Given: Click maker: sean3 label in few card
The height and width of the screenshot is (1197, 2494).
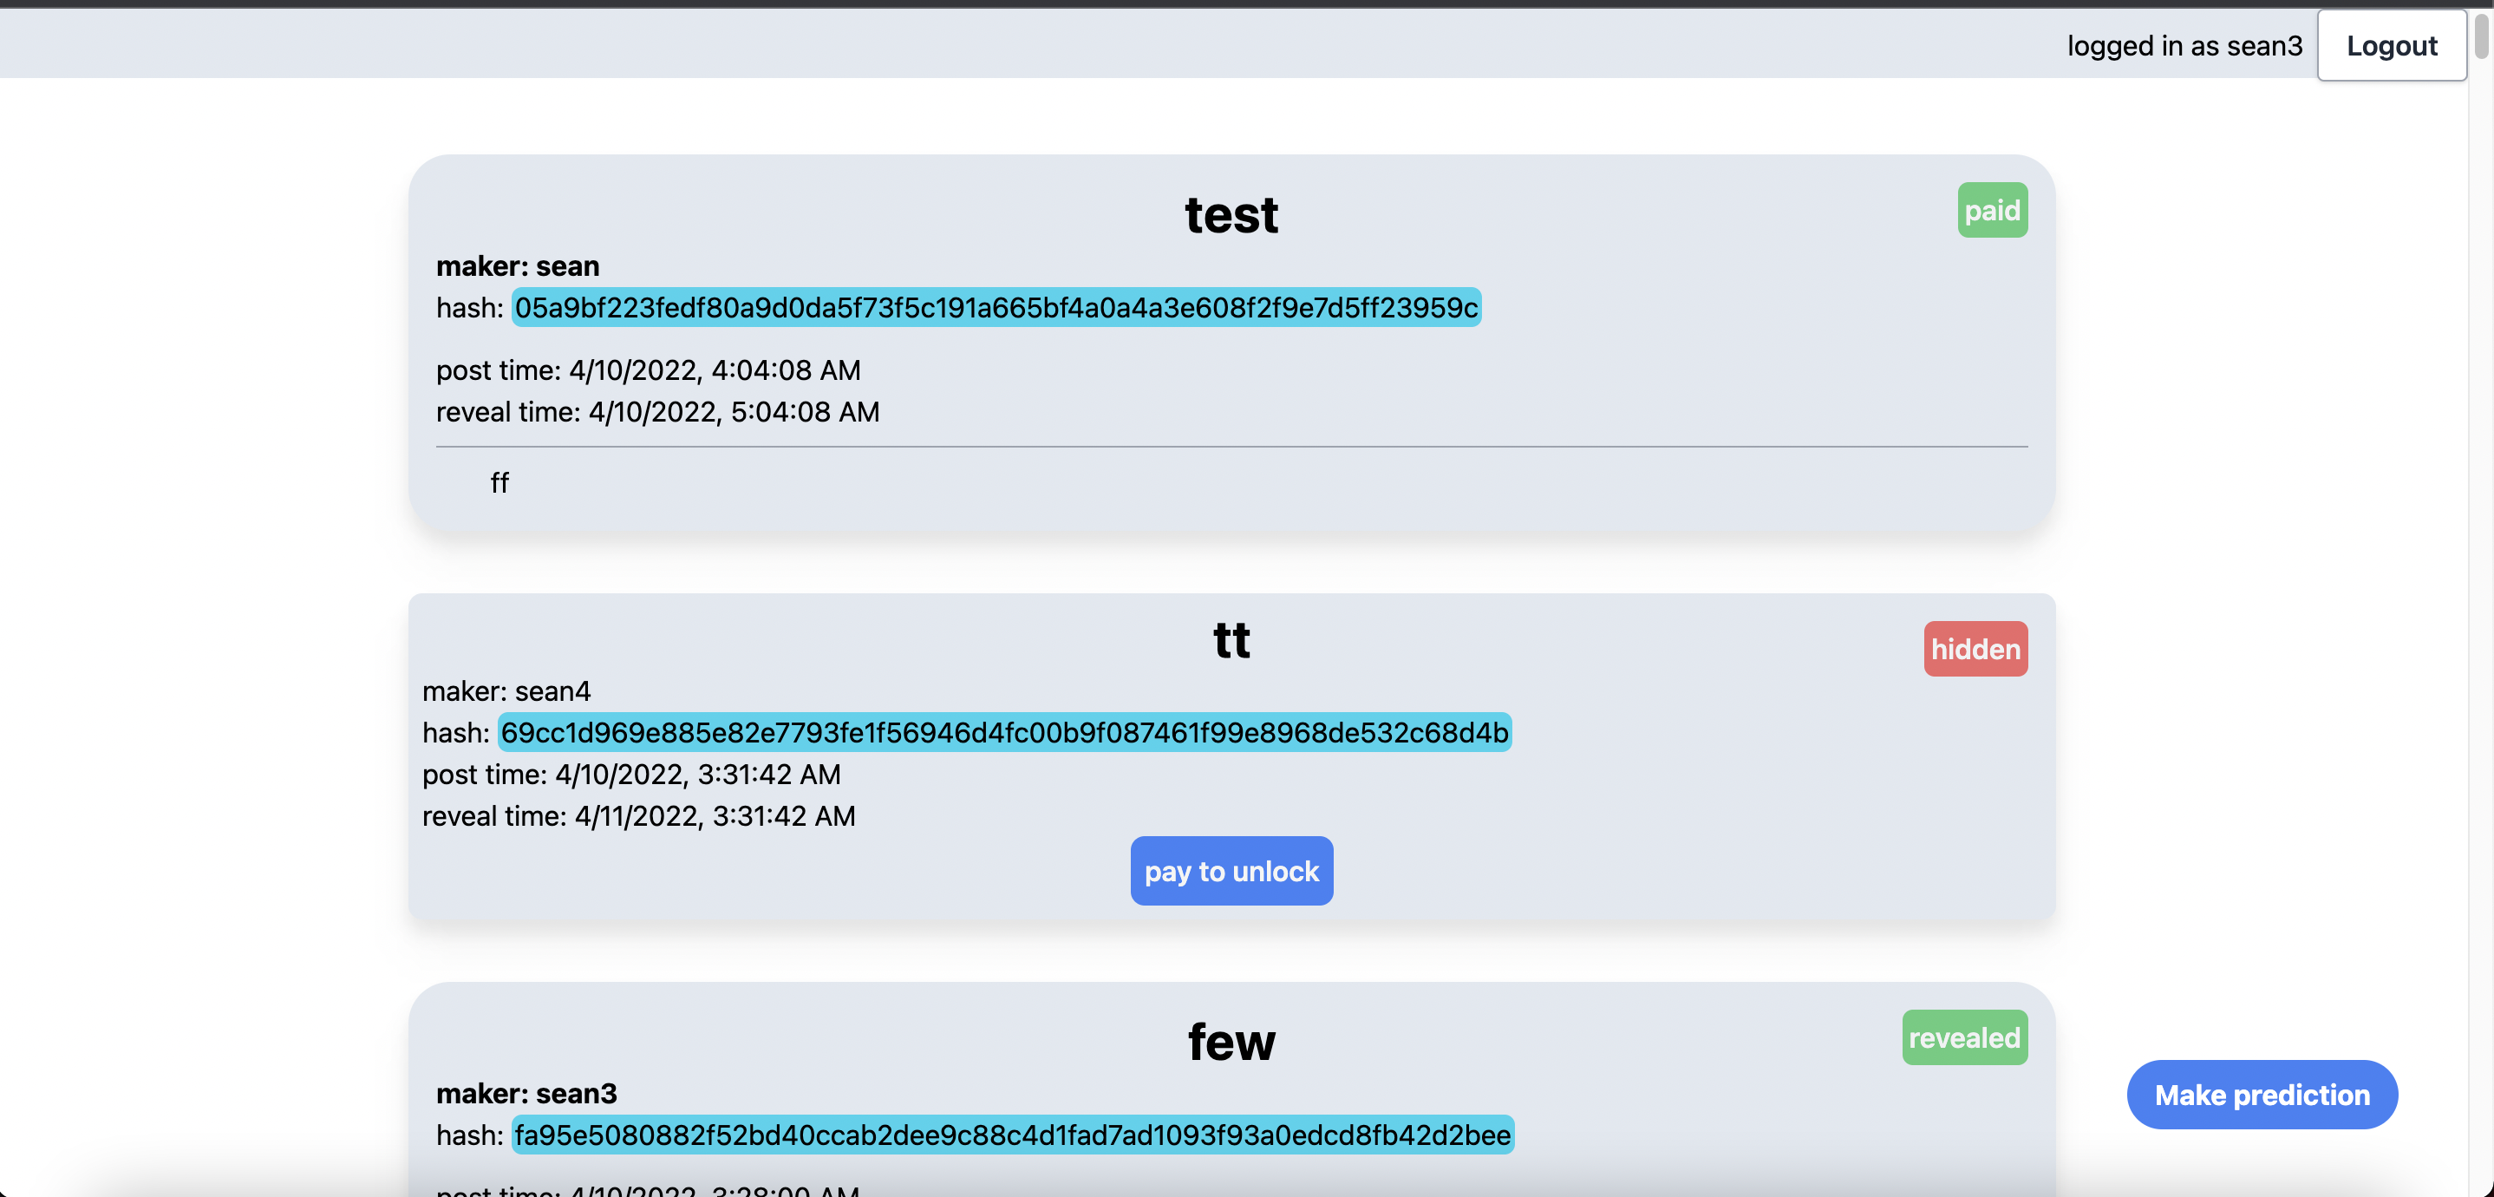Looking at the screenshot, I should (x=526, y=1094).
